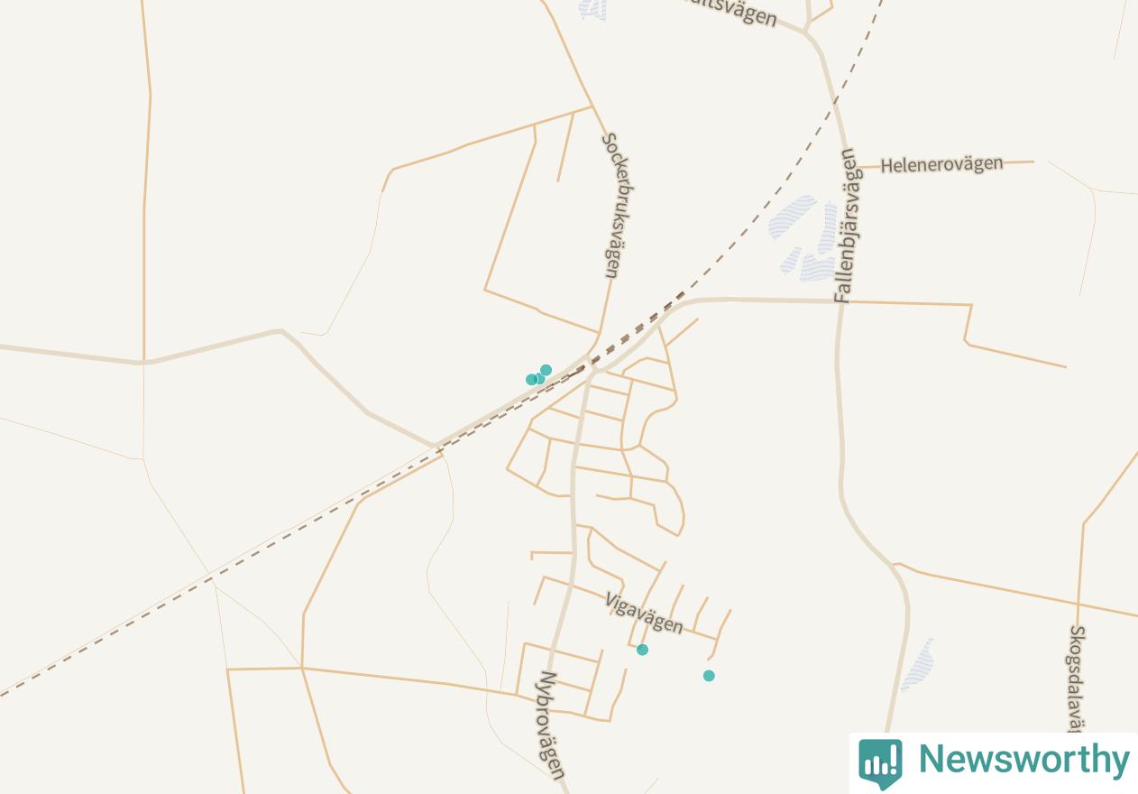This screenshot has width=1138, height=794.
Task: Select the teal marker directly below Vigavägen label
Action: [642, 650]
